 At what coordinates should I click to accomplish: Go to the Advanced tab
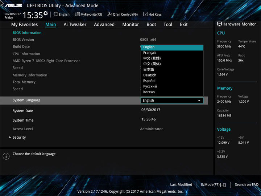[104, 25]
